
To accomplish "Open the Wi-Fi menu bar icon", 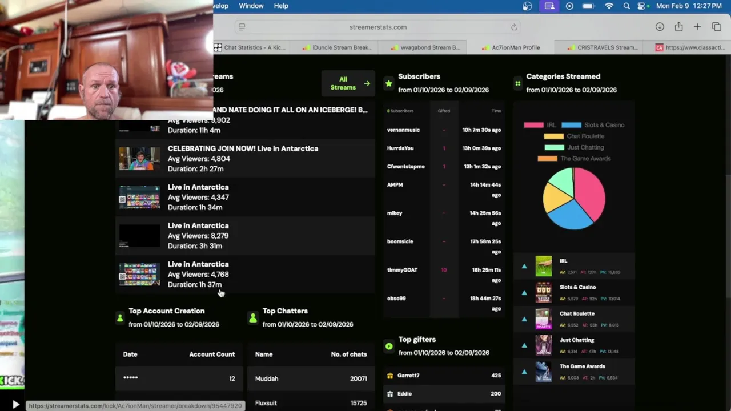I will pos(609,6).
